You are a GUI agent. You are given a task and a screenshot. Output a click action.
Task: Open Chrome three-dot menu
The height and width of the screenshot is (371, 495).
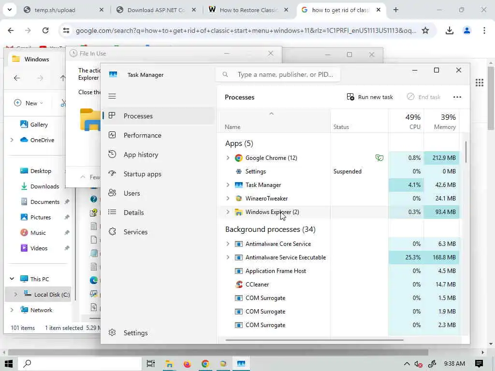(x=484, y=30)
